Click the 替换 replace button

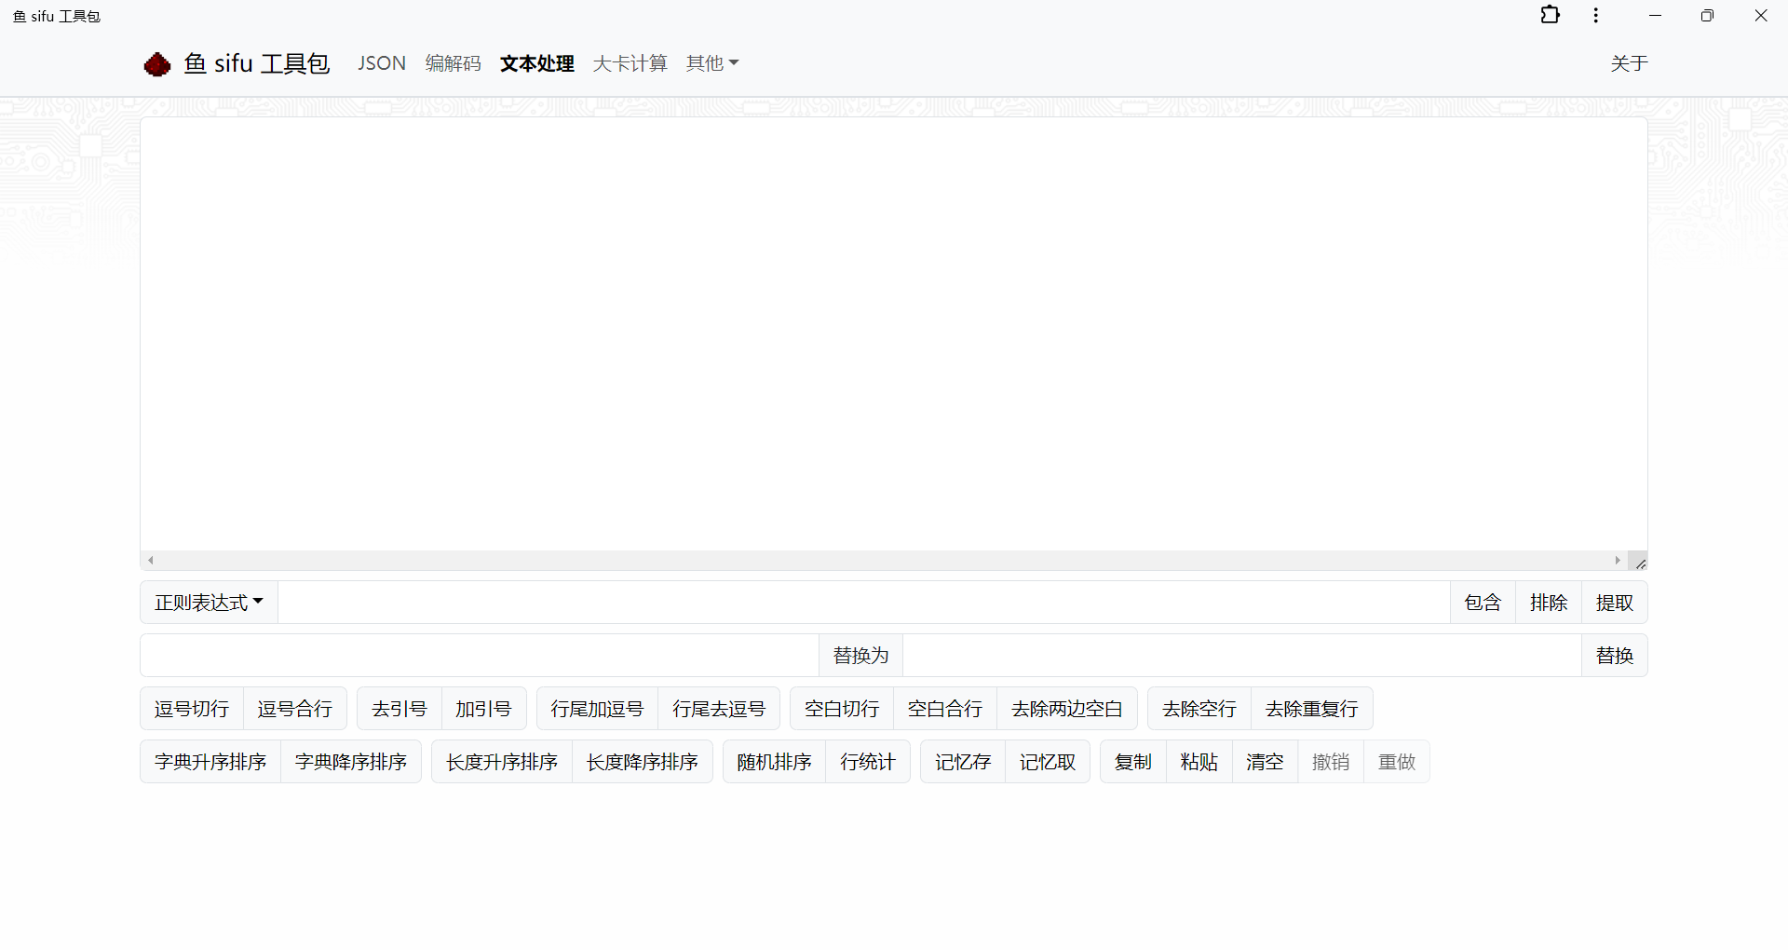1615,656
